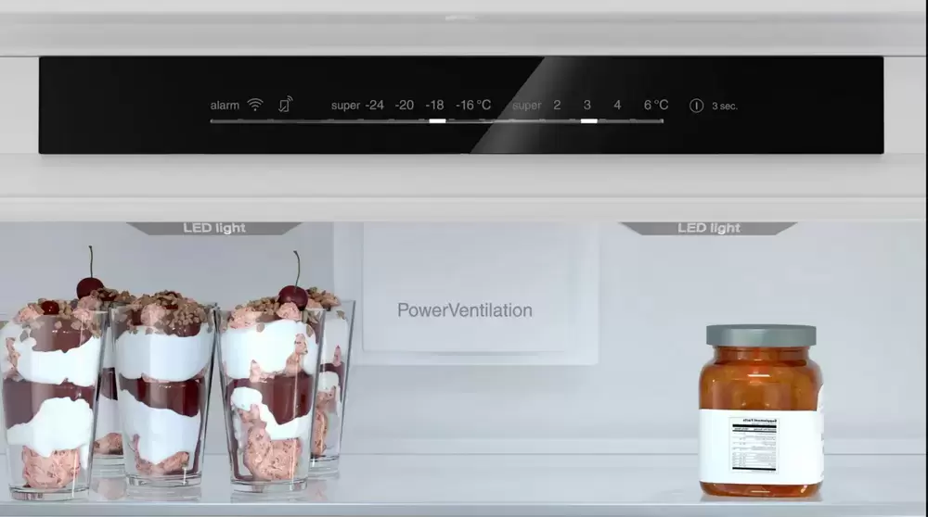928x517 pixels.
Task: Set fridge temperature to 6 °C
Action: tap(655, 106)
